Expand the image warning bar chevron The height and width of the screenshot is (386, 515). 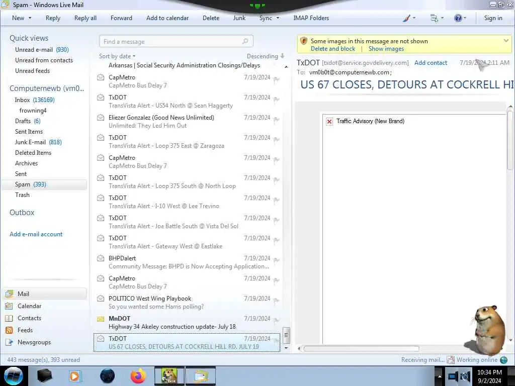506,41
